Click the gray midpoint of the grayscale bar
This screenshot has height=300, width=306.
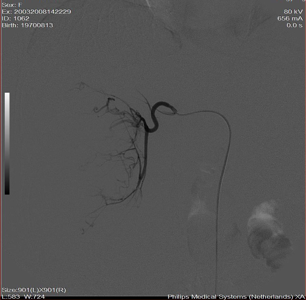pos(7,143)
